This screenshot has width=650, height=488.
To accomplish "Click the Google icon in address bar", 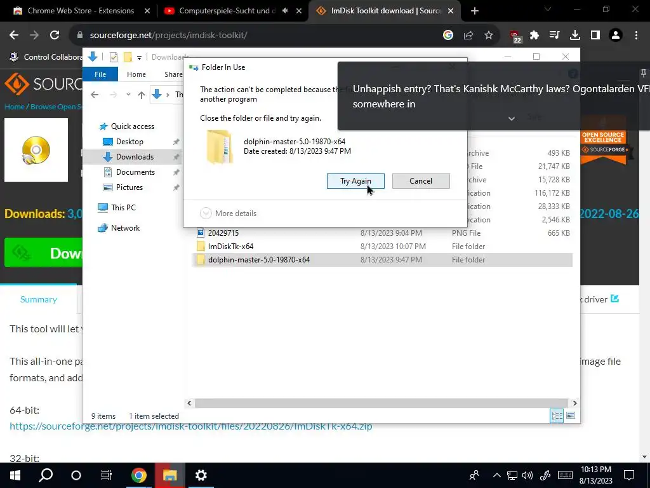I will [x=448, y=36].
